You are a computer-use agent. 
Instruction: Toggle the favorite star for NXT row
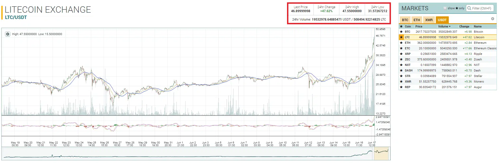point(401,65)
